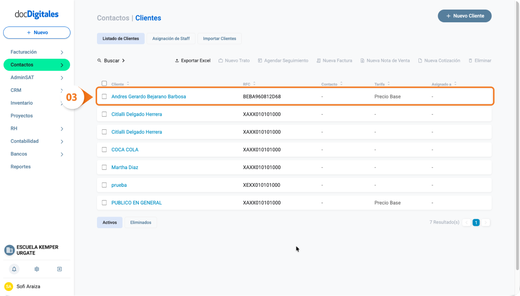Click the + Nuevo sidebar button
Screen dimensions: 520x296
[x=37, y=32]
